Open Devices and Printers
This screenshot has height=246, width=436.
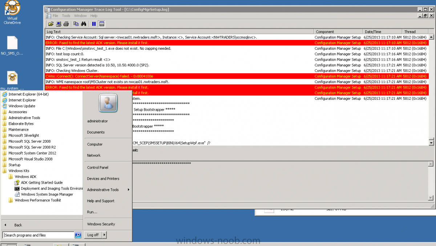pos(103,179)
